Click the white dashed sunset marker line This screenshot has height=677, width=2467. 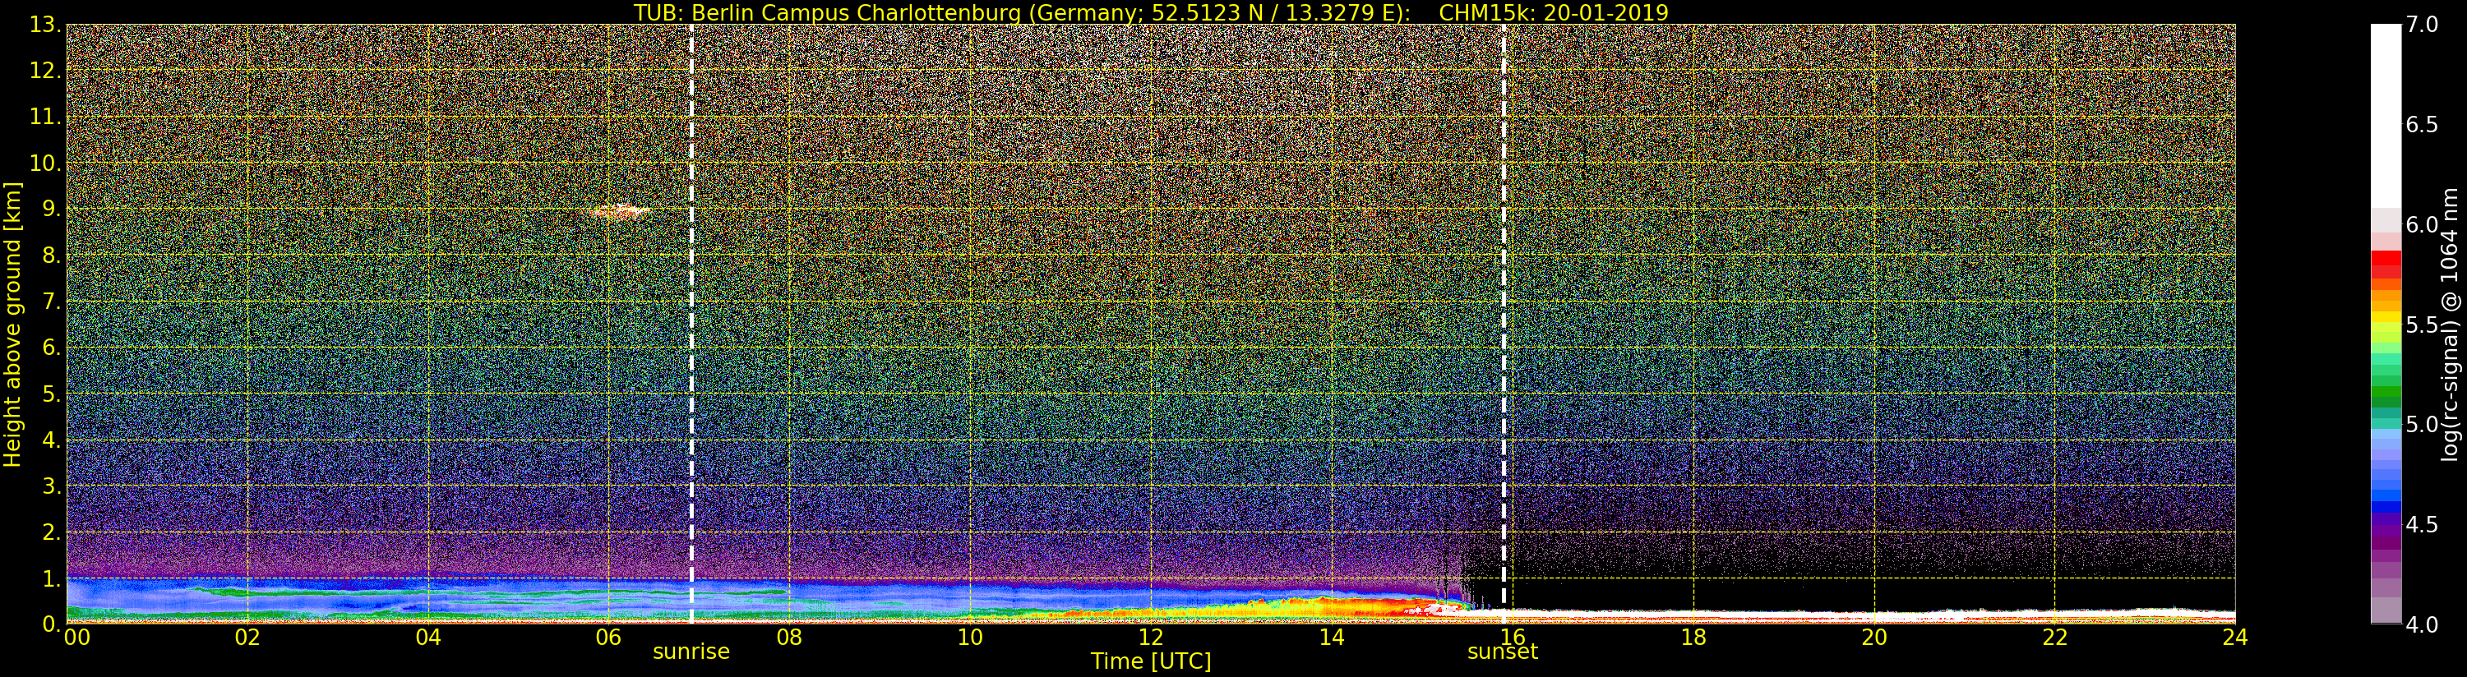[x=1504, y=324]
